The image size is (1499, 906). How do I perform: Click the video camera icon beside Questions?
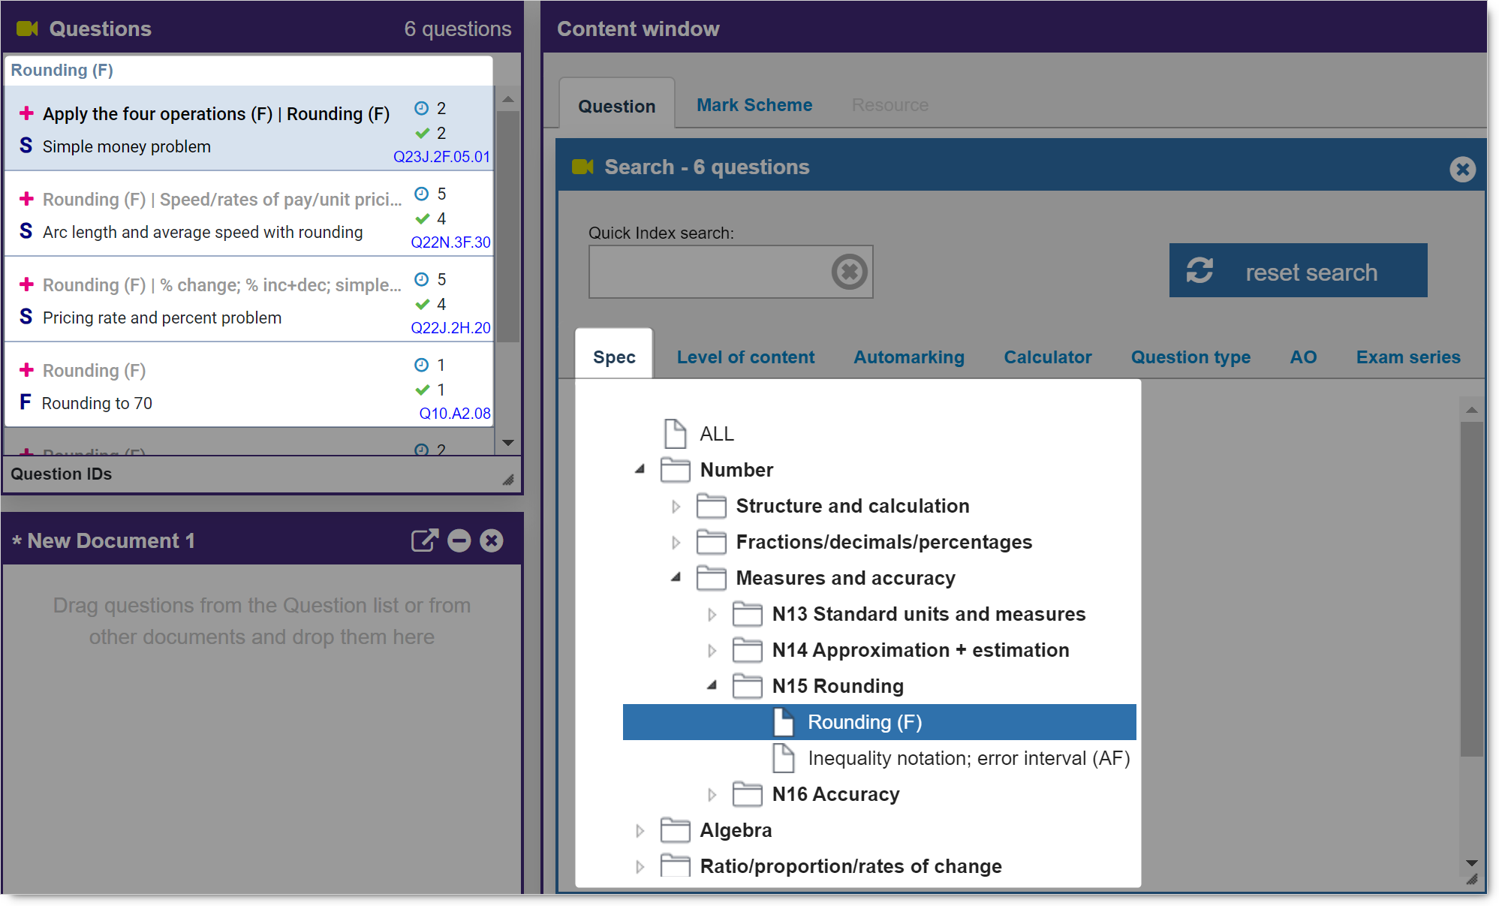pos(27,29)
